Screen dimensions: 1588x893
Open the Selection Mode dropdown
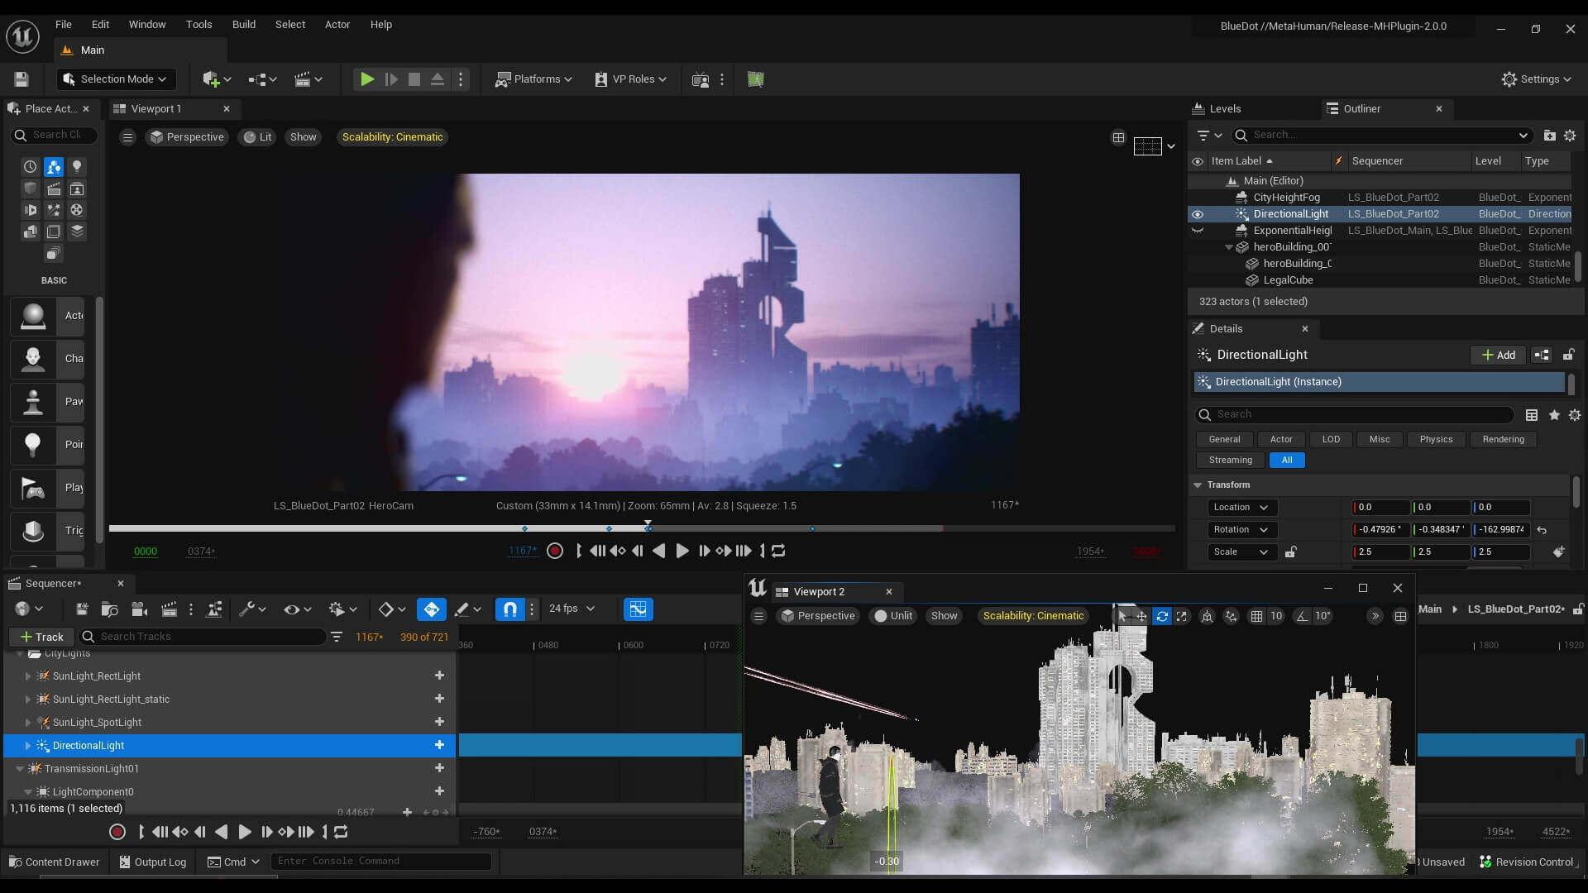coord(116,79)
